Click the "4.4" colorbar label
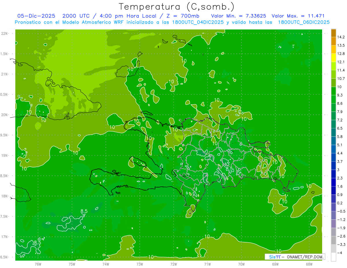The width and height of the screenshot is (347, 268). pos(340,153)
